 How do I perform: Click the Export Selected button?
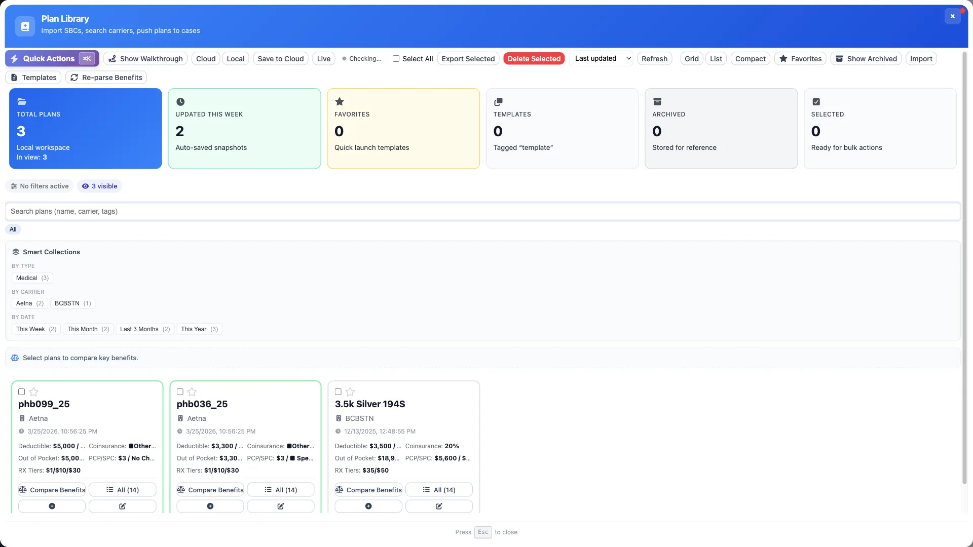click(x=467, y=58)
